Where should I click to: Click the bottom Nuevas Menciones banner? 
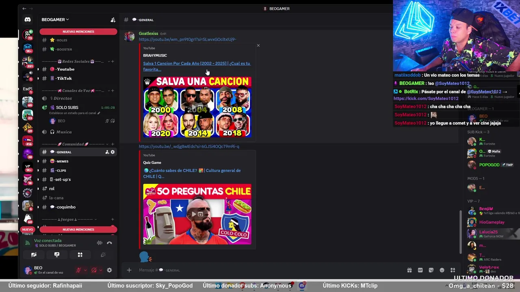coord(78,230)
